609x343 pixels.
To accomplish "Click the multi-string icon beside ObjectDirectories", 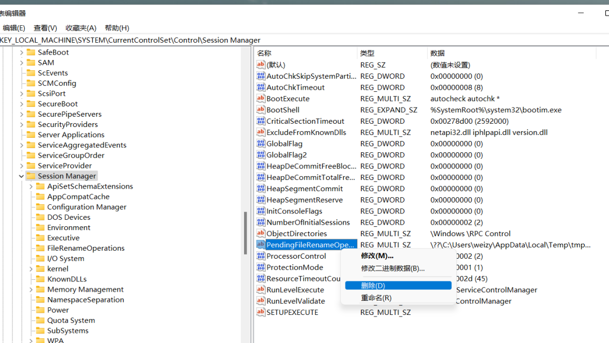I will click(261, 233).
